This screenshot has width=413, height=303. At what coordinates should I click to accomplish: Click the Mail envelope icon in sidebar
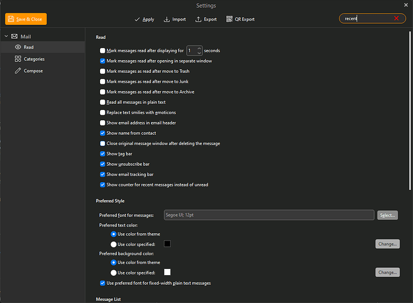[15, 36]
